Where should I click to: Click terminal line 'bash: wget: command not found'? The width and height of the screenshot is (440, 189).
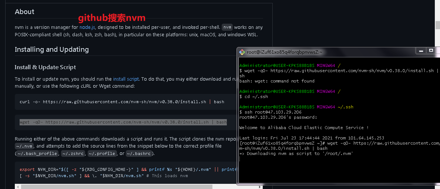[x=277, y=81]
